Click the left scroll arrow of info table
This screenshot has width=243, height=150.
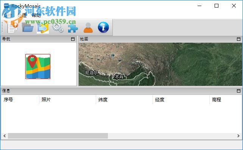click(x=5, y=136)
